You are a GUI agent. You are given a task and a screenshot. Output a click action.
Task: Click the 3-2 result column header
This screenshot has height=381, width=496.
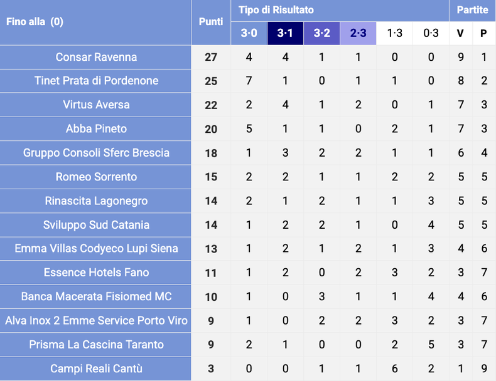[x=321, y=33]
